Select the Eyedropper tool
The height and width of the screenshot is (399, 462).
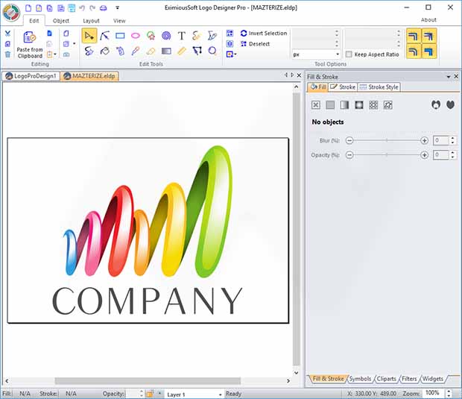coord(136,51)
